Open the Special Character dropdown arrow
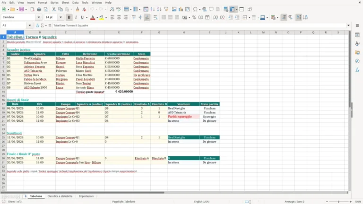Screen dimensions: 363x204 point(200,9)
